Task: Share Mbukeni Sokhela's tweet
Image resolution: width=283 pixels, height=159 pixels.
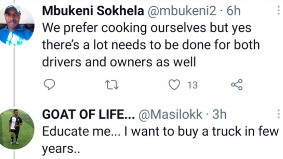Action: point(237,85)
